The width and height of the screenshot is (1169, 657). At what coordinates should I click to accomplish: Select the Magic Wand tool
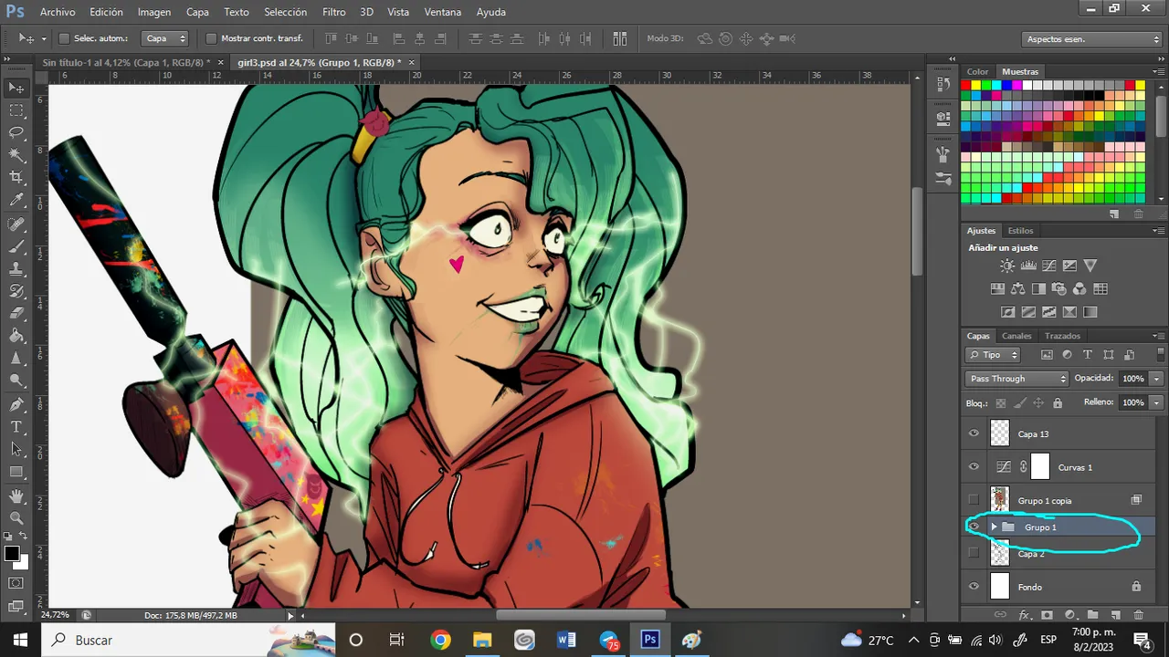[16, 155]
